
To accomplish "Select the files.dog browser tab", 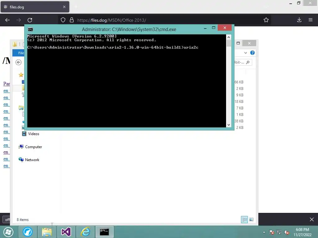I will [35, 7].
